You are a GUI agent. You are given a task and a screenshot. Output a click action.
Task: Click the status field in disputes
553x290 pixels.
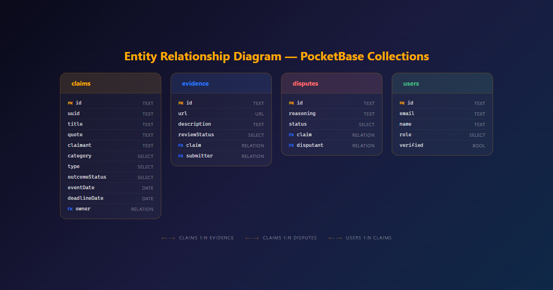click(x=332, y=124)
